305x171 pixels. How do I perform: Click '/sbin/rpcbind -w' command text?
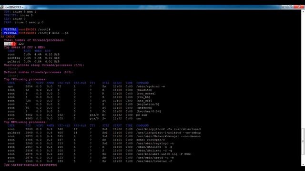click(151, 86)
